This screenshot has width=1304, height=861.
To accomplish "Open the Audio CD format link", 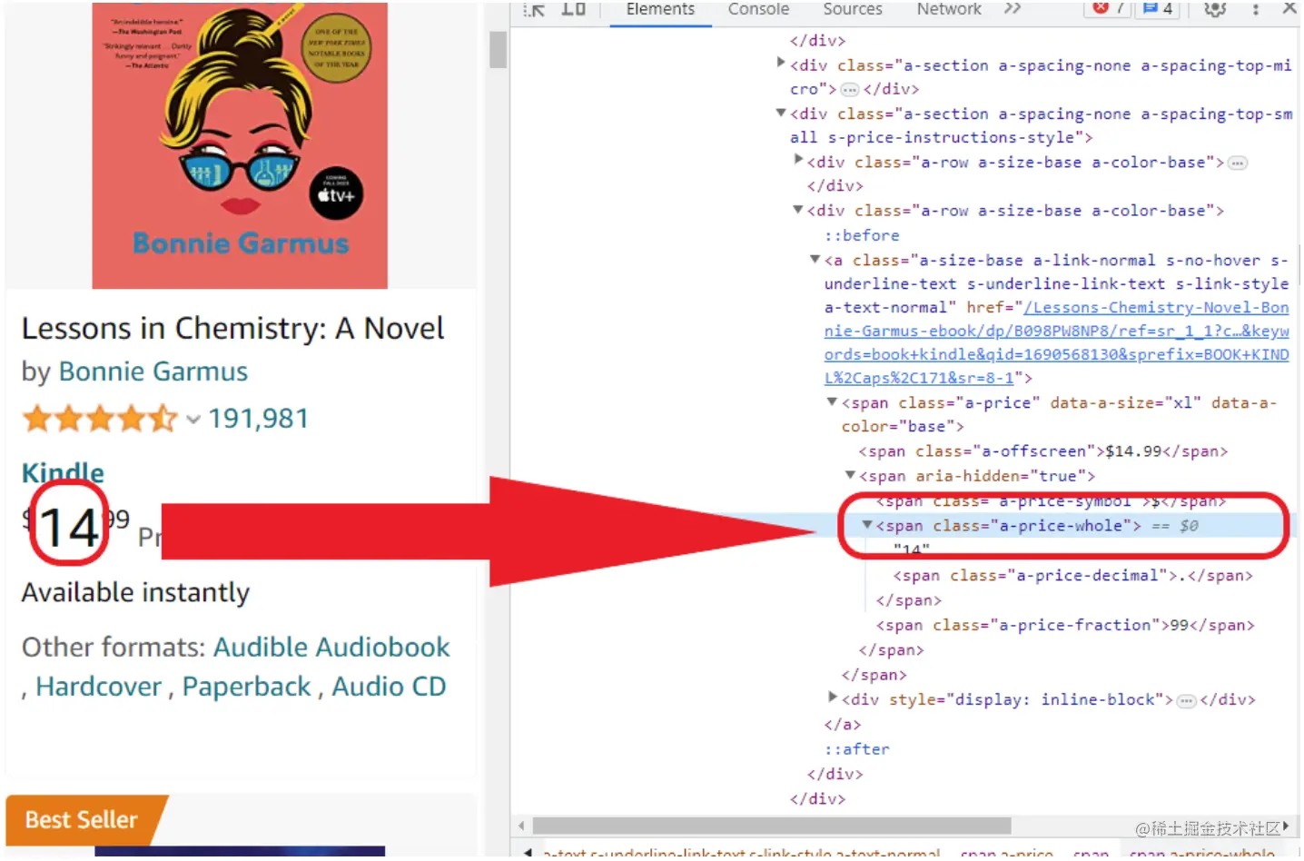I will coord(389,687).
